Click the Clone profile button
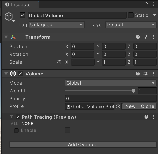This screenshot has height=154, width=158. coord(148,106)
